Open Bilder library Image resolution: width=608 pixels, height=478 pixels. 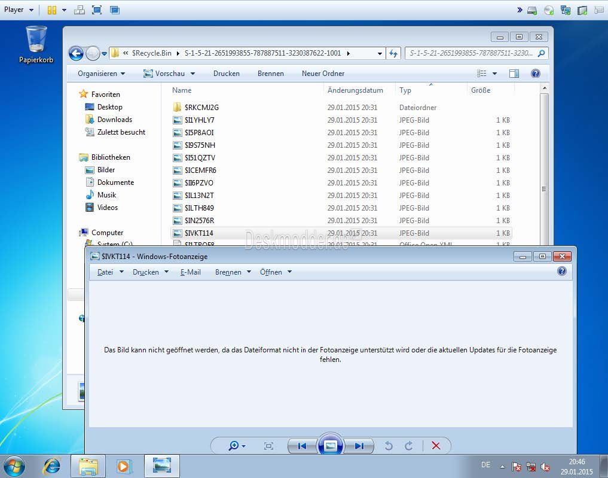[100, 169]
